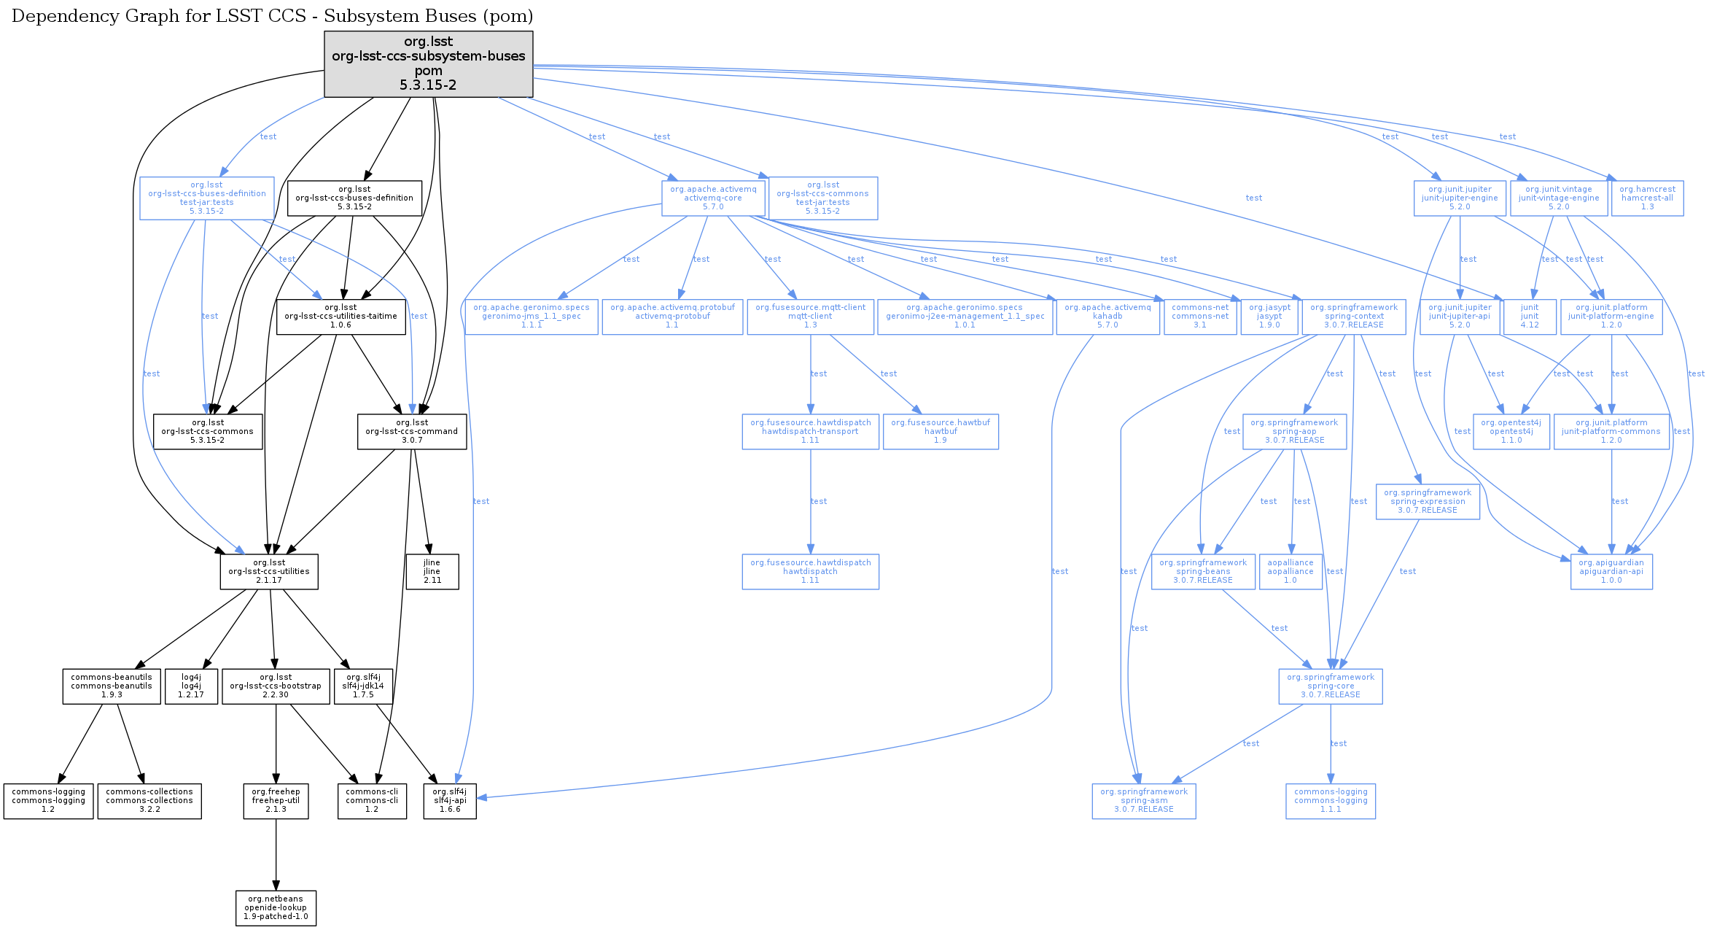Click the junit 4.12 node

1529,317
